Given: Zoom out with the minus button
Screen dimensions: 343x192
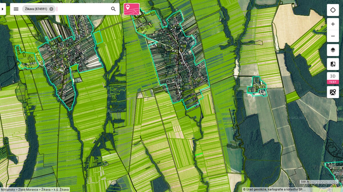Looking at the screenshot, I should pos(333,36).
